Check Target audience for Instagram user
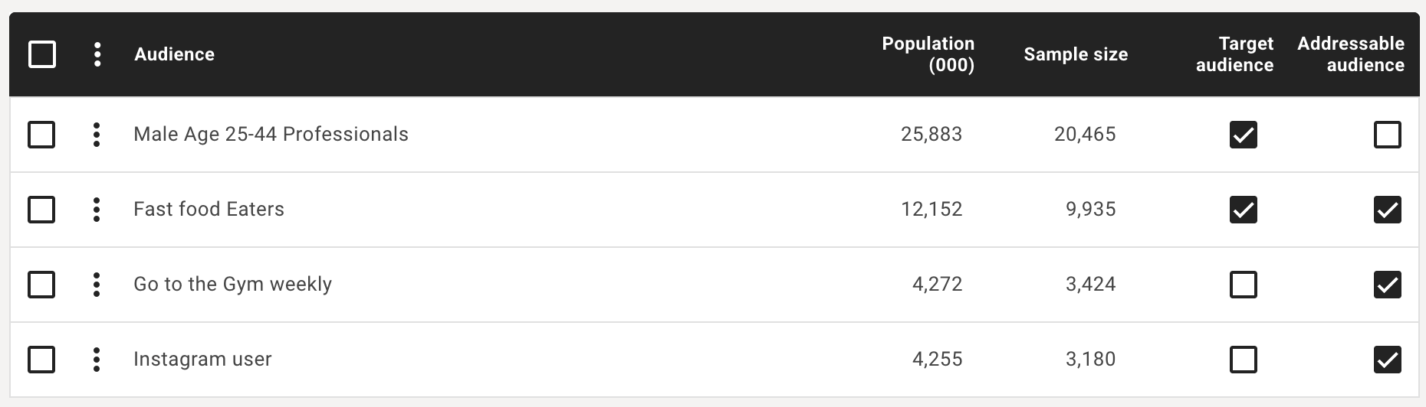The image size is (1426, 407). tap(1244, 360)
